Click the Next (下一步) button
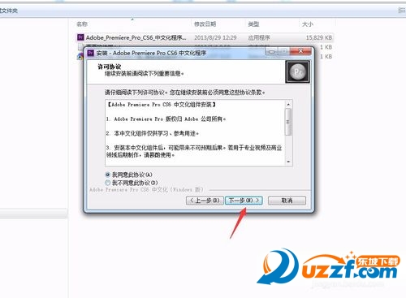The height and width of the screenshot is (298, 406). pyautogui.click(x=244, y=201)
